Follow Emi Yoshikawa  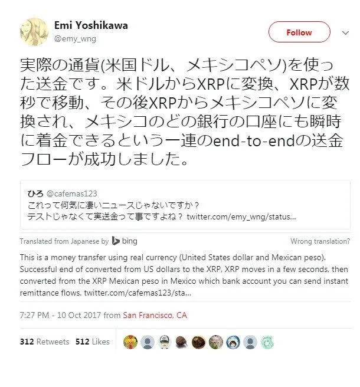299,32
